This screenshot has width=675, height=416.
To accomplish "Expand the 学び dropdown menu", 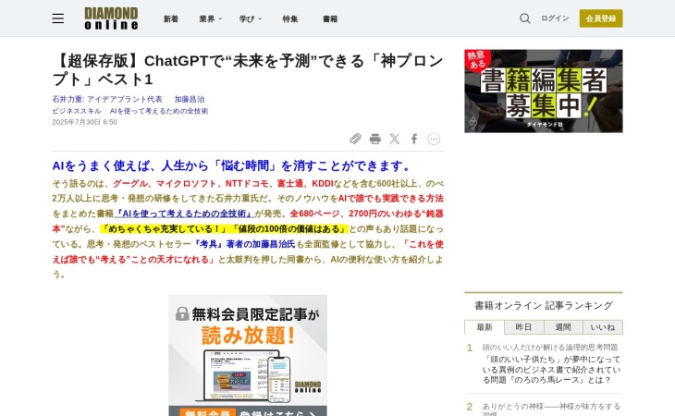I will coord(251,18).
